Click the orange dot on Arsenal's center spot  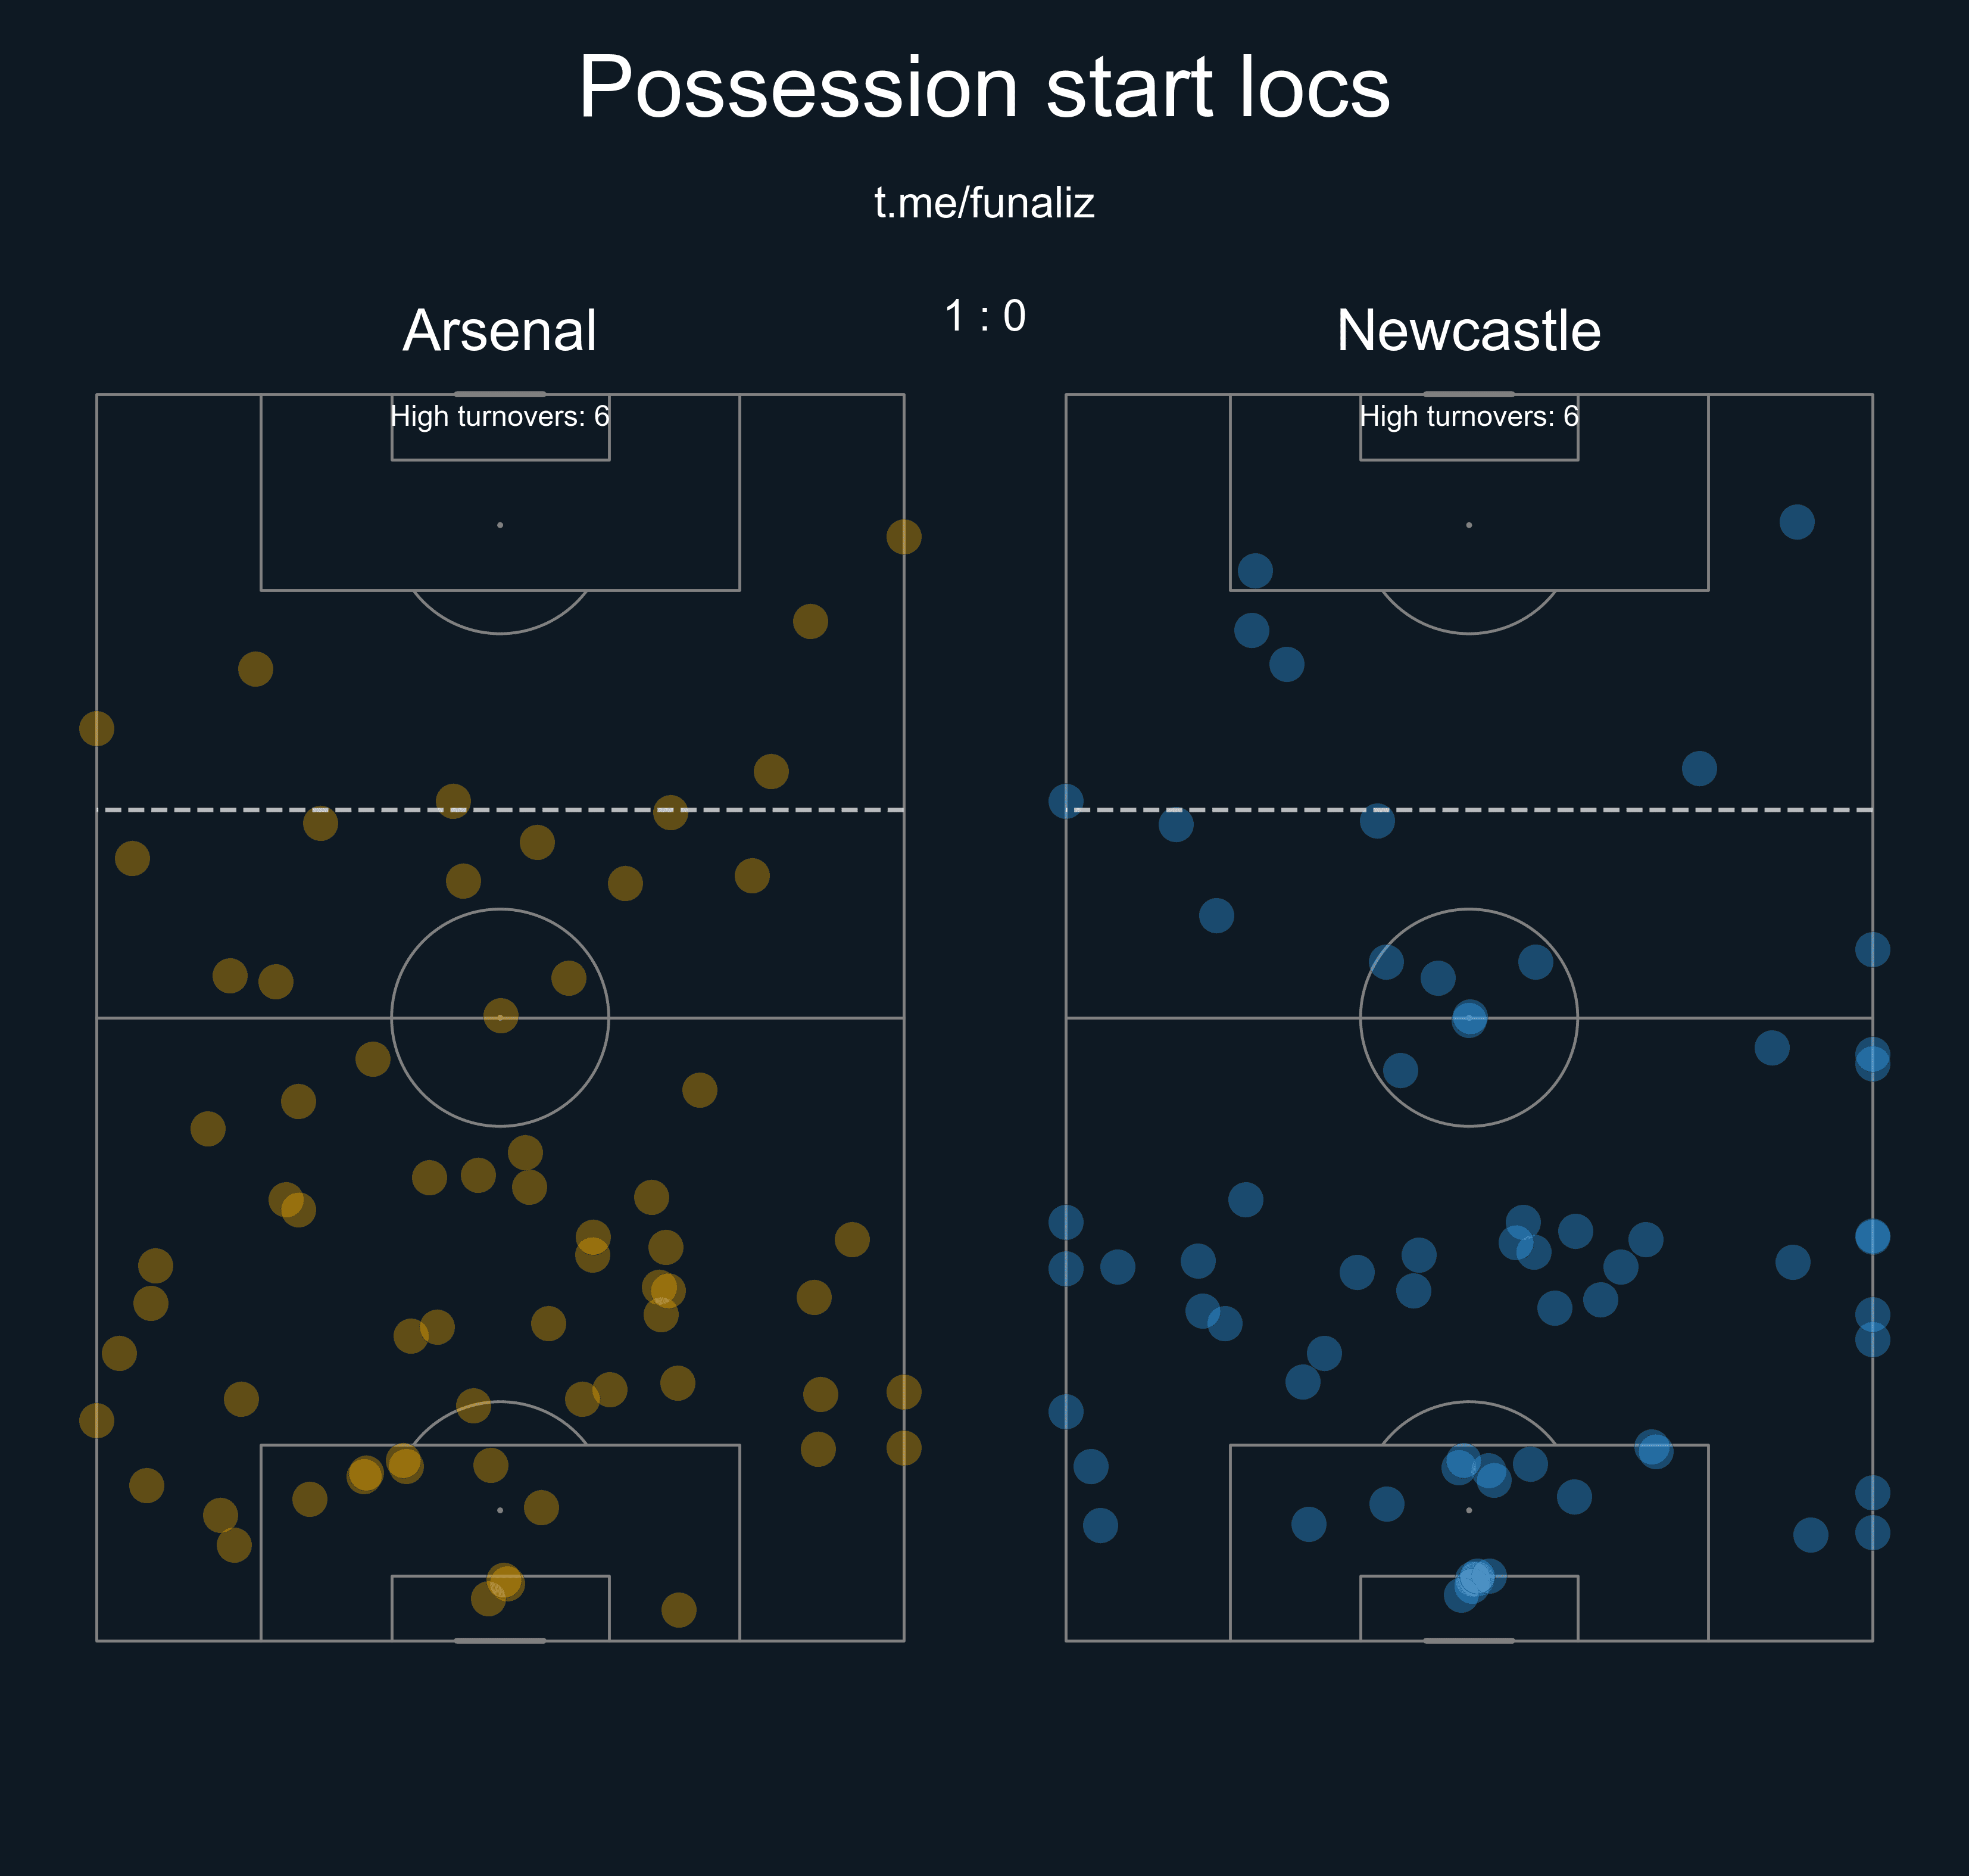pyautogui.click(x=501, y=1016)
